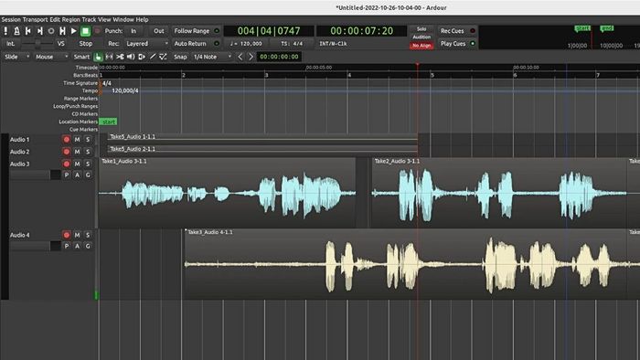This screenshot has height=360, width=640.
Task: Open the Layered record mode dropdown
Action: (146, 44)
